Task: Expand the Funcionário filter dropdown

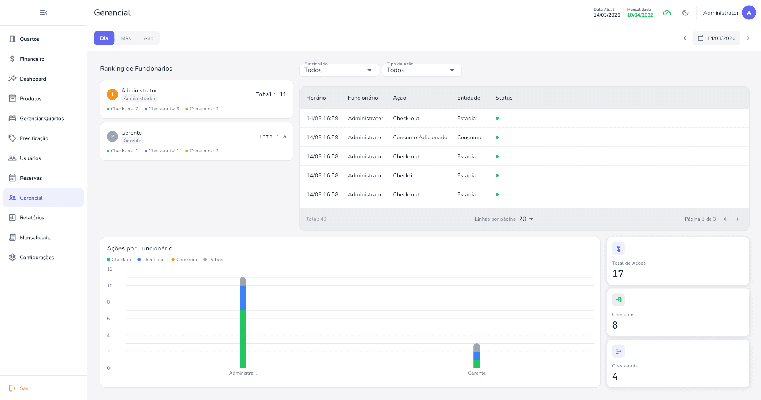Action: [x=338, y=70]
